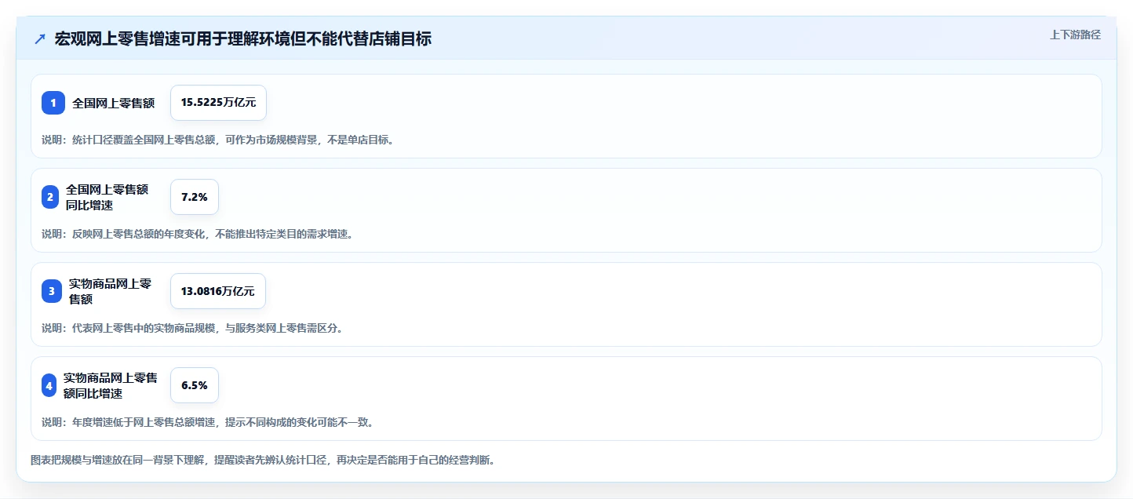
Task: Click step number badge 3
Action: [52, 291]
